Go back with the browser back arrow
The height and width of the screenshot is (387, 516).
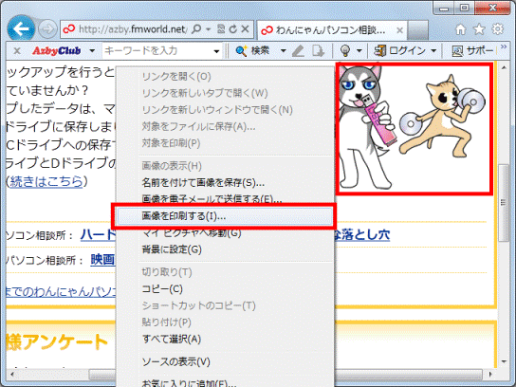click(21, 29)
